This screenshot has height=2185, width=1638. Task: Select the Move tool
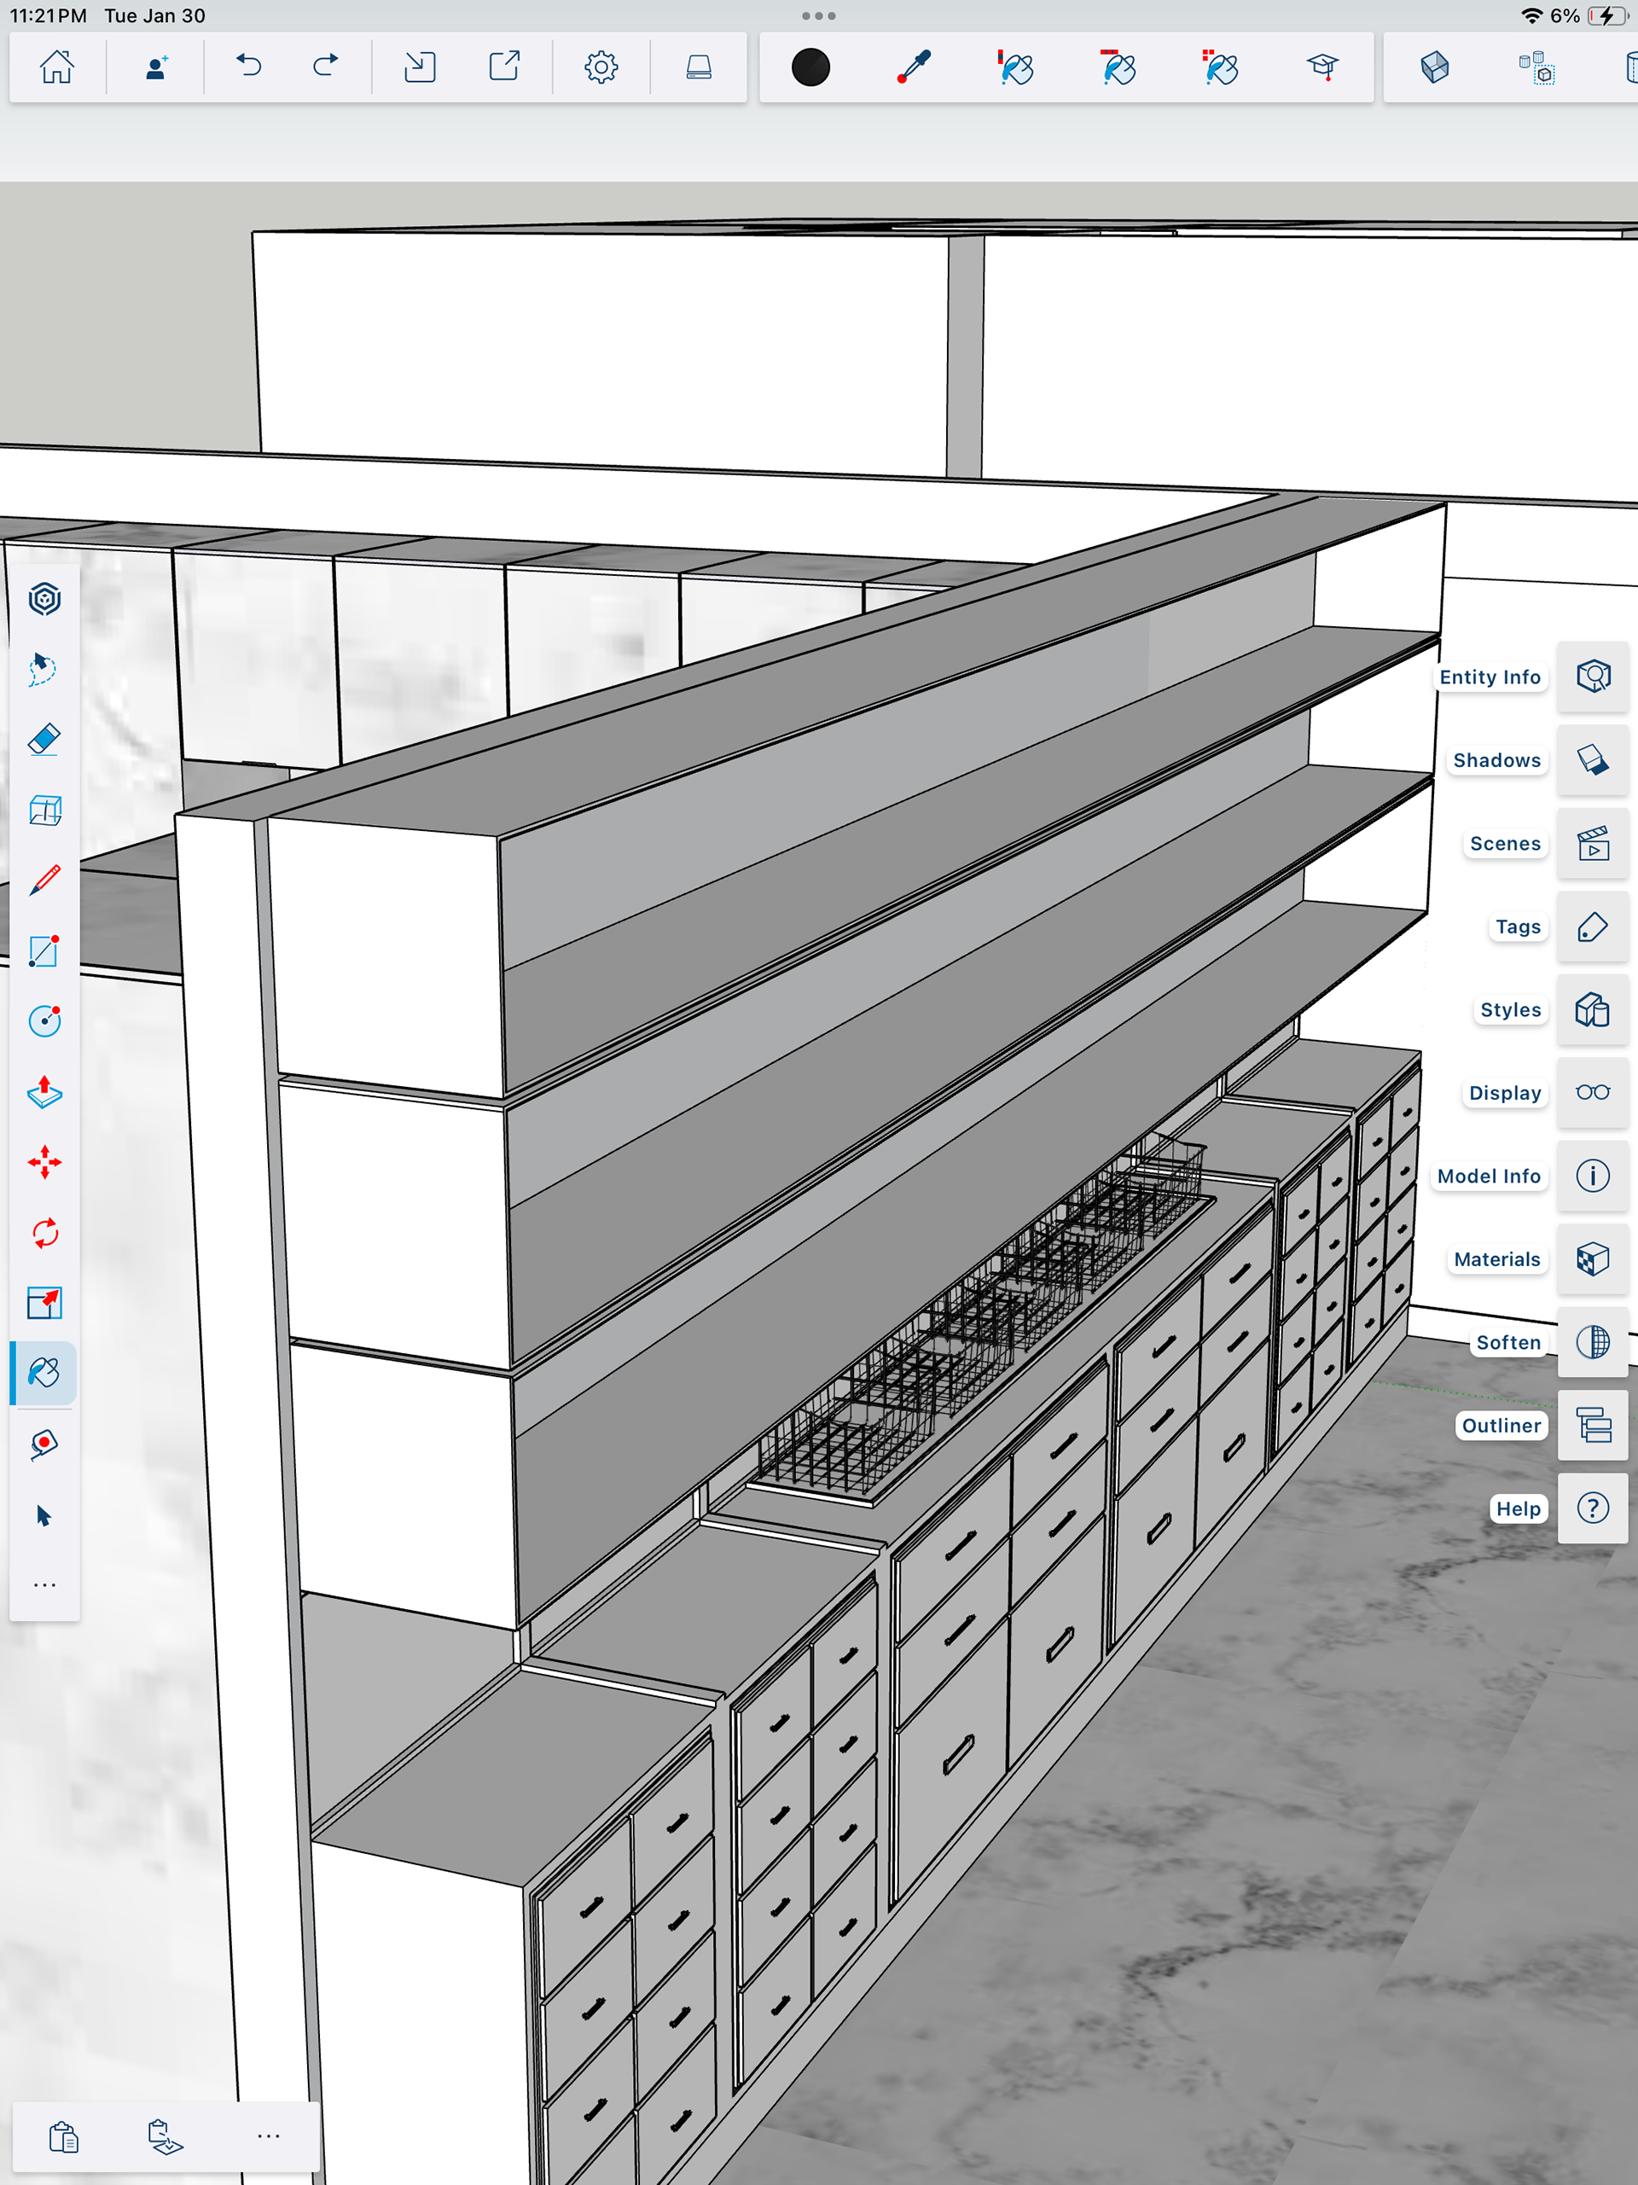click(x=44, y=1163)
